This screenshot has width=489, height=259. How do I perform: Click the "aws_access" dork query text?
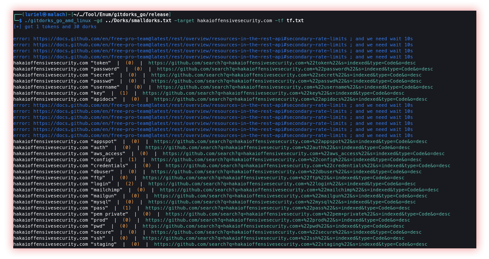[108, 154]
